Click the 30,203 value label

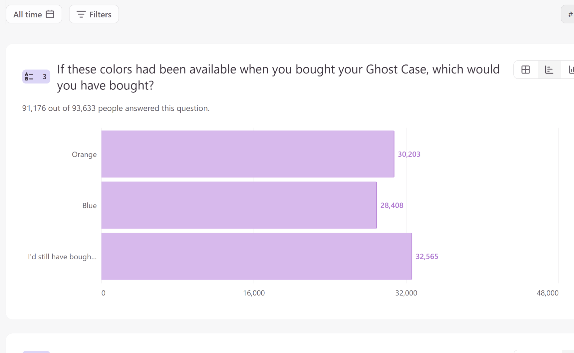pyautogui.click(x=409, y=154)
